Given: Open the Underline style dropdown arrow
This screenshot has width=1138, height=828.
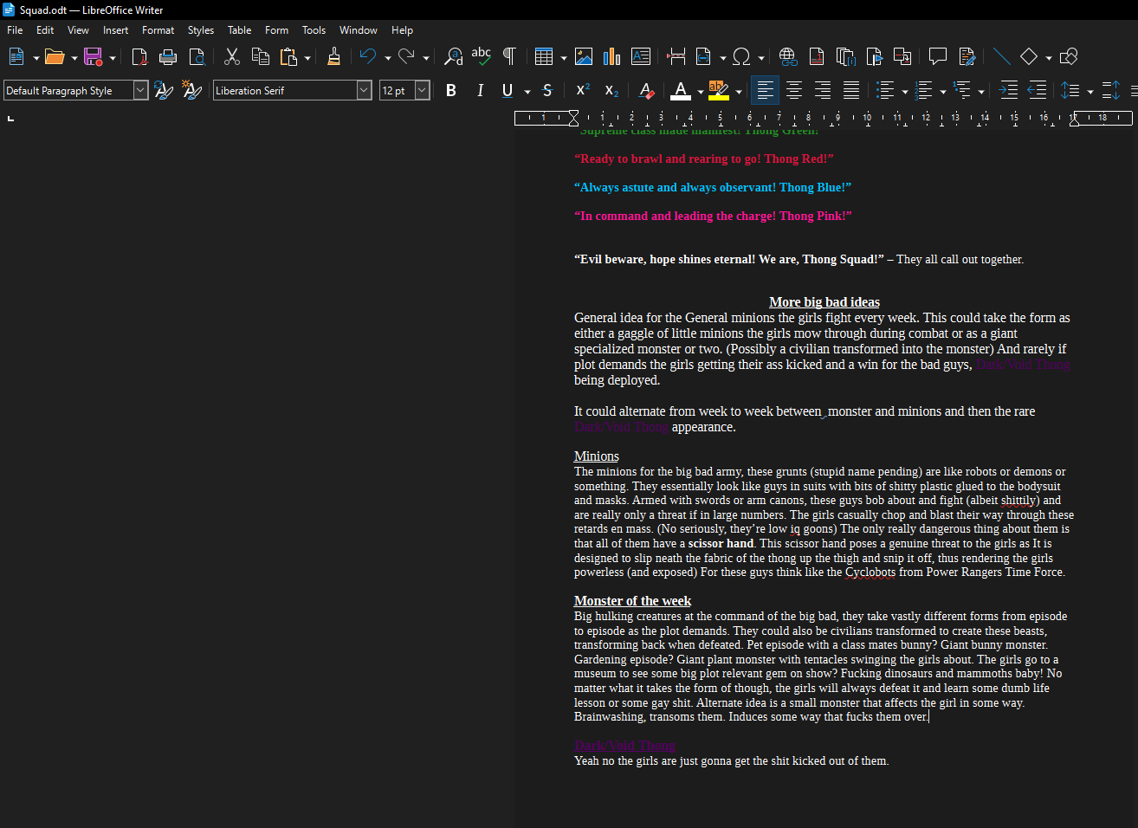Looking at the screenshot, I should [527, 91].
